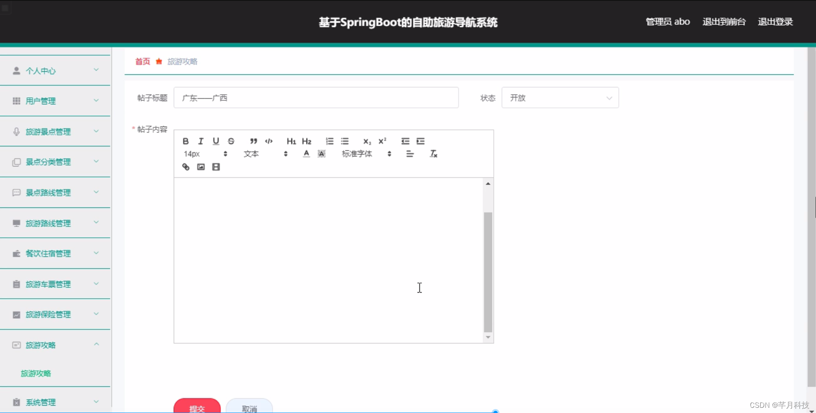Navigate to 首页 in the breadcrumb
816x413 pixels.
point(142,61)
